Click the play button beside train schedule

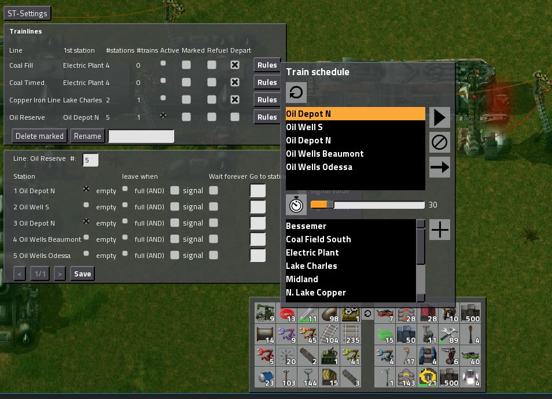coord(440,117)
